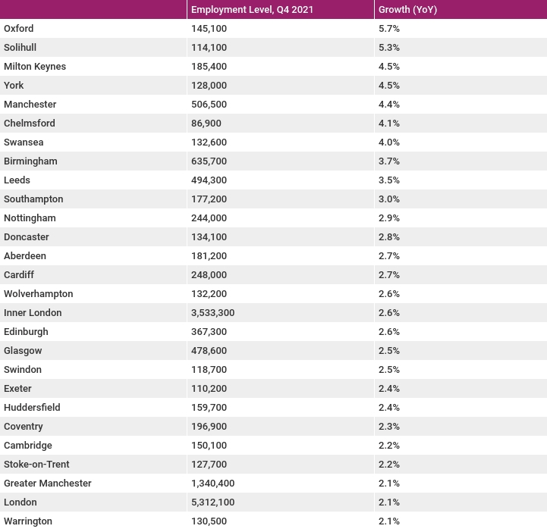Click the Aberdeen row name
This screenshot has height=529, width=547.
[x=25, y=255]
